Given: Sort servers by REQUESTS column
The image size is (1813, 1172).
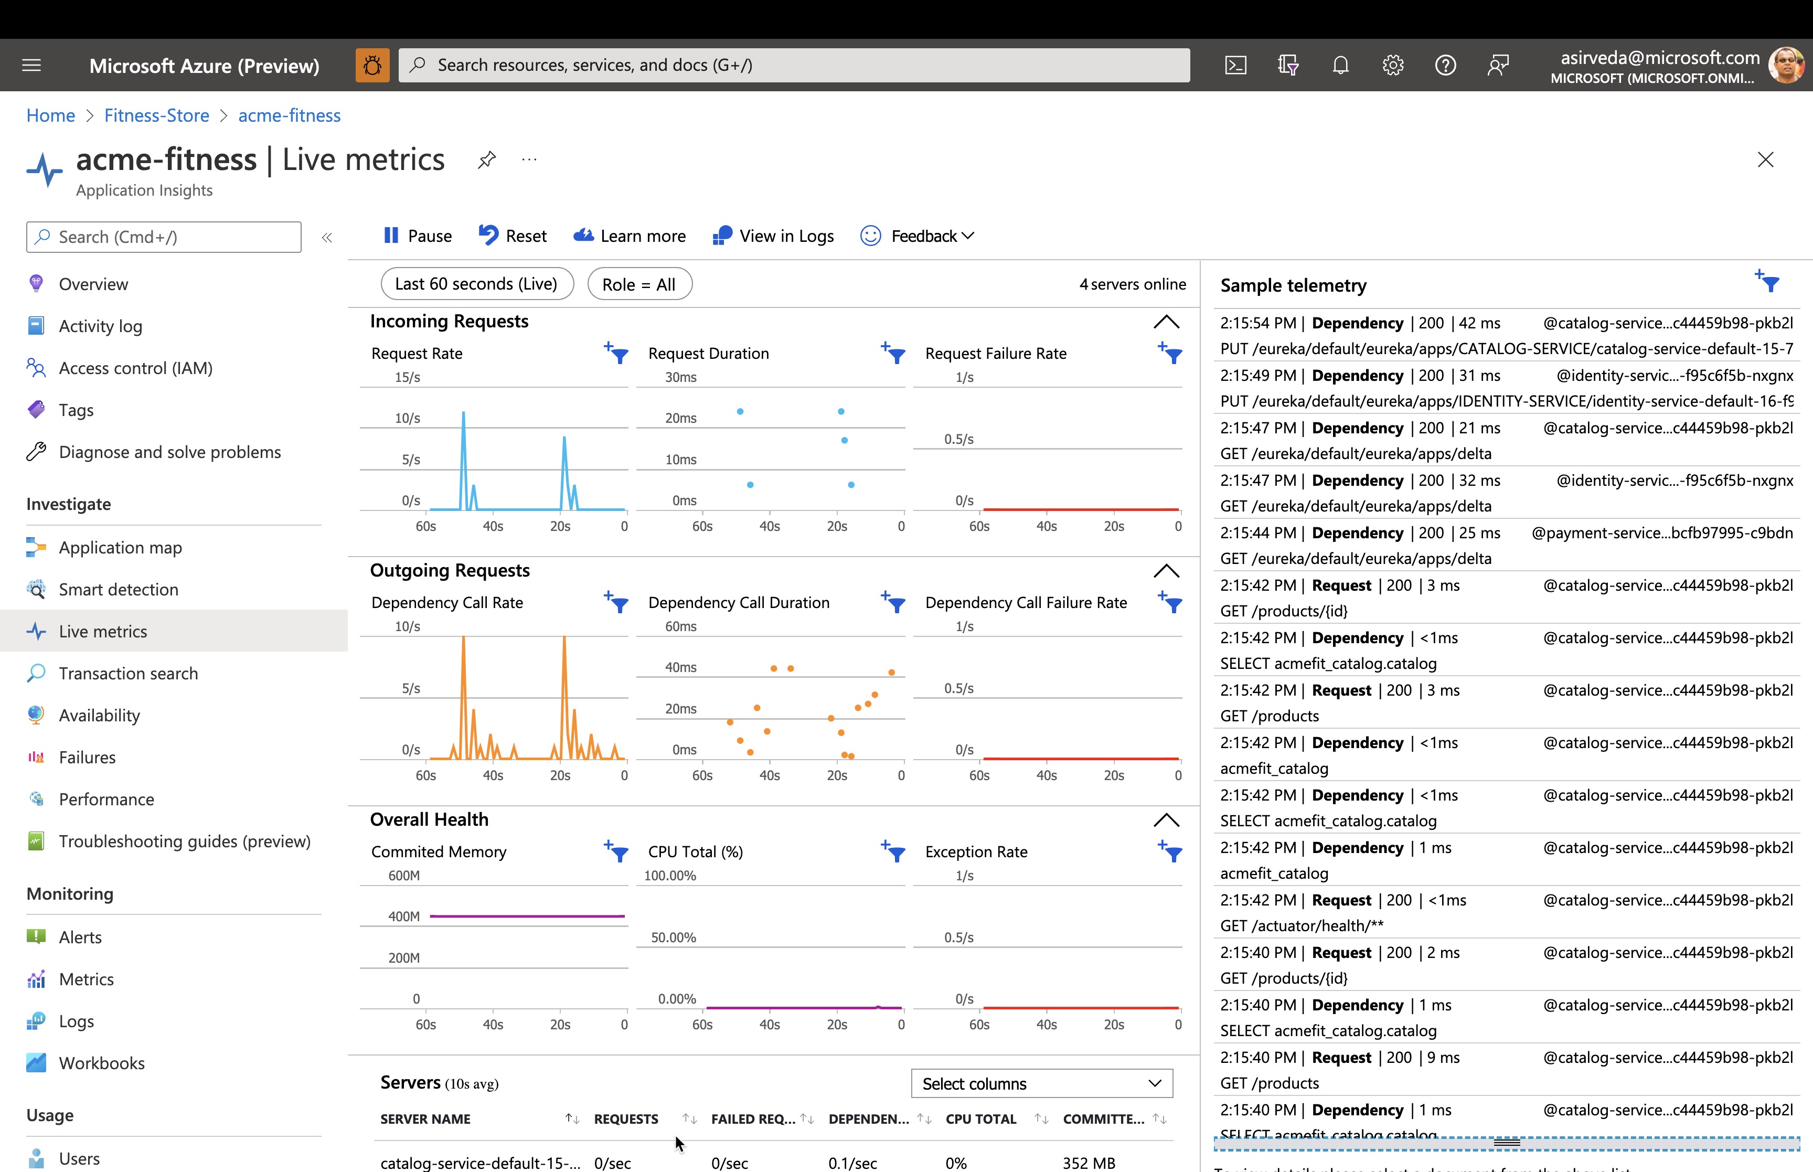Looking at the screenshot, I should point(689,1118).
